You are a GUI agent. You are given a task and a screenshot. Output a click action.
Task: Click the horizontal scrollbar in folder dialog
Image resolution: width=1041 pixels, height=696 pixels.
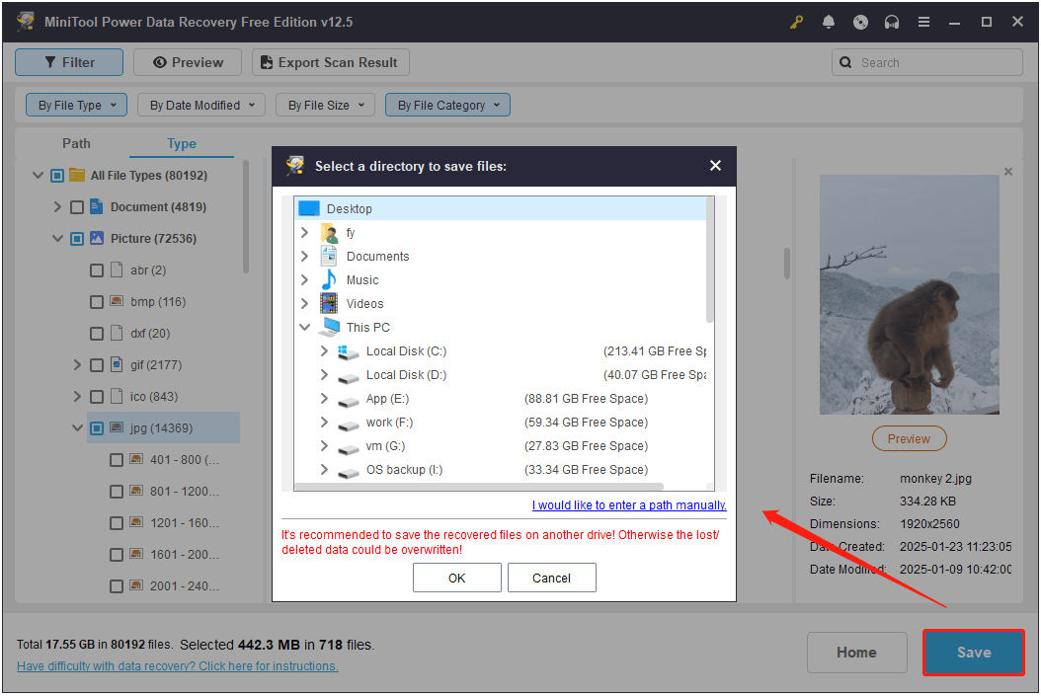(x=479, y=487)
